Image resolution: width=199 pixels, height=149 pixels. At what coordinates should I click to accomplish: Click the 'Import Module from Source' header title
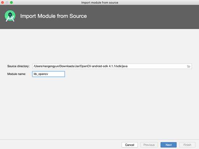54,16
